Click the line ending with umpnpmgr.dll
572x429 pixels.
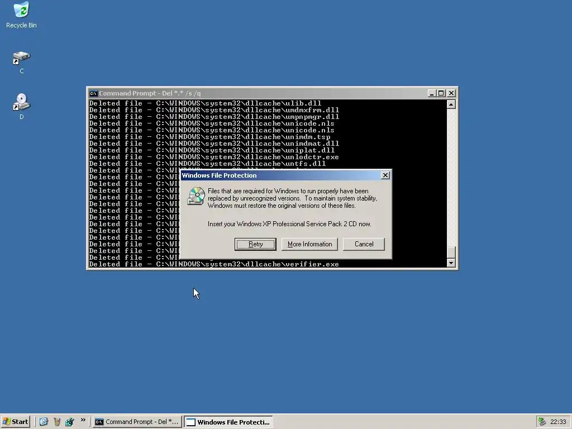(x=214, y=117)
